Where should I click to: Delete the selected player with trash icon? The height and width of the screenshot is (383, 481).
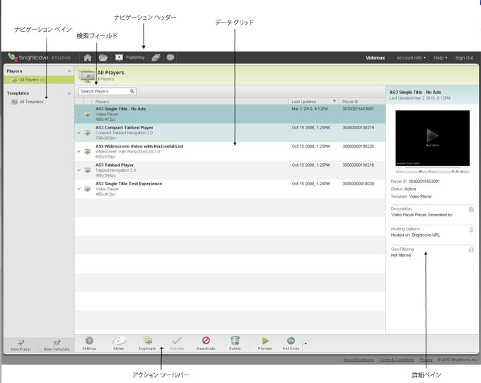235,343
